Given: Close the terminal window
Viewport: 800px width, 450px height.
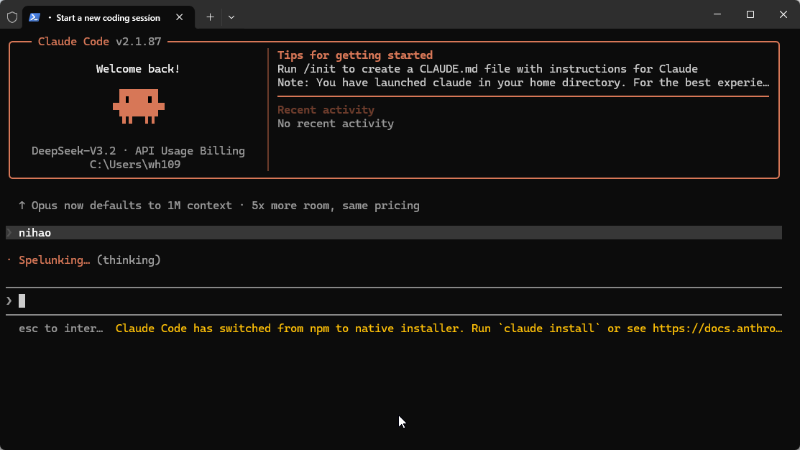Looking at the screenshot, I should coord(783,14).
